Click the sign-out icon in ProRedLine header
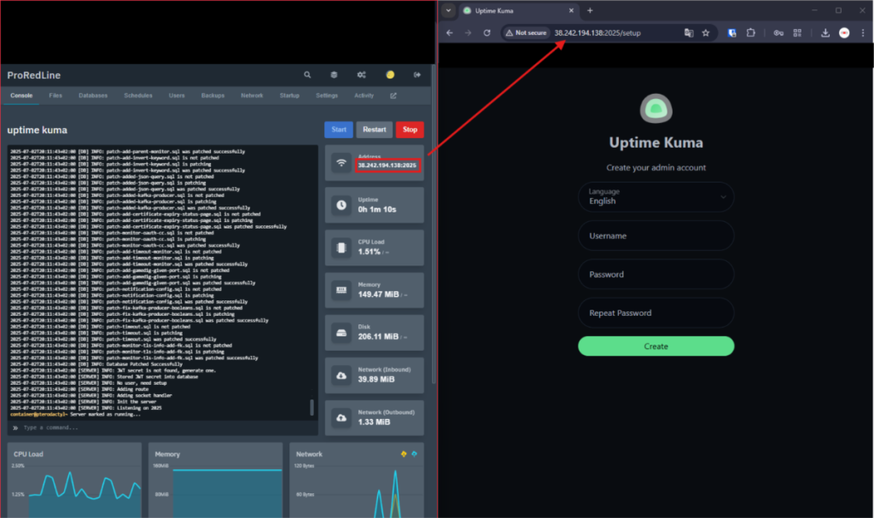The width and height of the screenshot is (874, 518). click(417, 75)
